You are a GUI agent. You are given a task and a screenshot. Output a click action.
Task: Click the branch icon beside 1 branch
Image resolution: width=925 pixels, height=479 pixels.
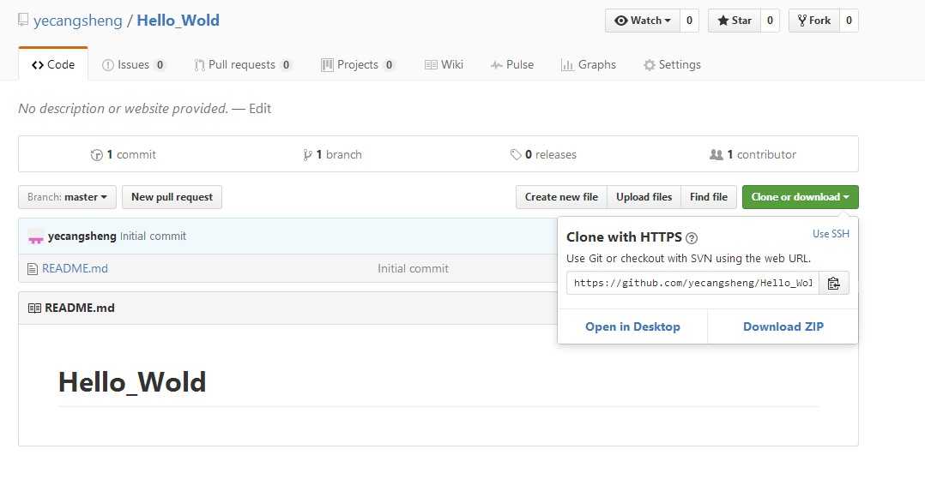pos(307,155)
